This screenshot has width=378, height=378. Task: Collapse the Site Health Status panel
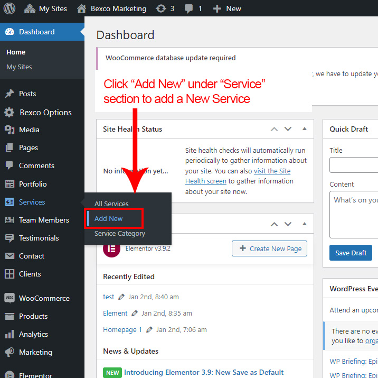pos(304,129)
